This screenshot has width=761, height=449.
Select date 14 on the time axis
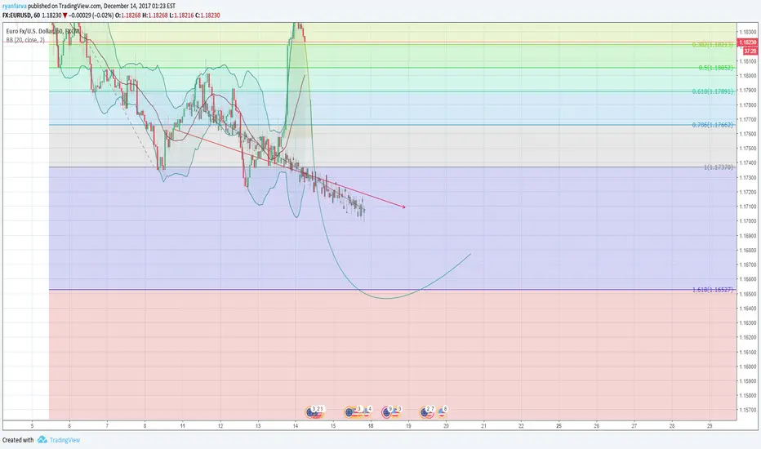pos(296,426)
